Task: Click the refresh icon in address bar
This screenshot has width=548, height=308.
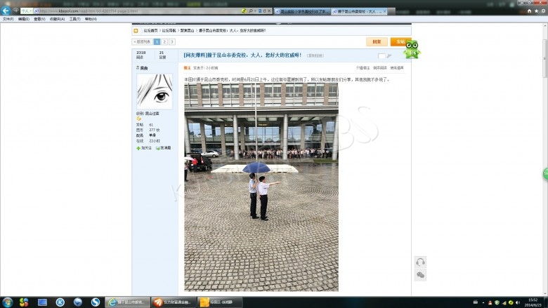Action: (265, 11)
